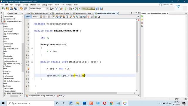Screen dimensions: 188x106
Task: Run the project with the green arrow
Action: [x=65, y=9]
